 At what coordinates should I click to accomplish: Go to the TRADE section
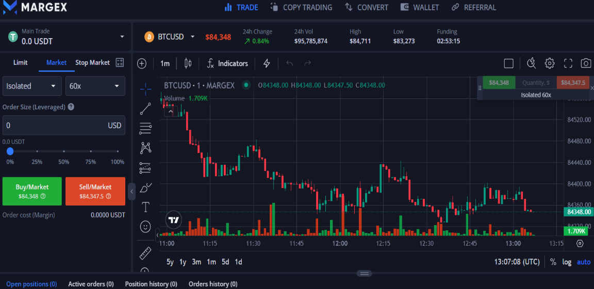(x=241, y=7)
